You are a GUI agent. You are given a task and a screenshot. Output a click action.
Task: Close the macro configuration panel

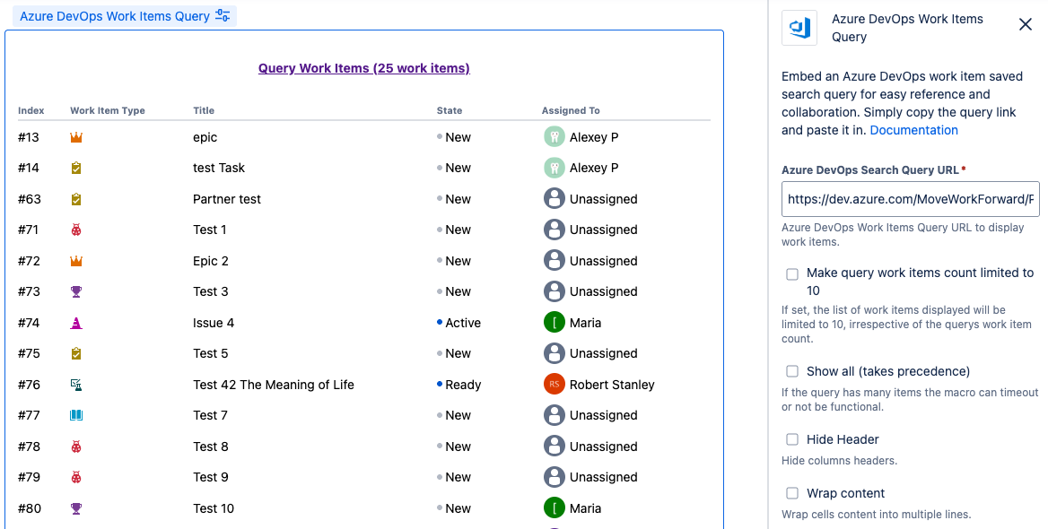1025,24
